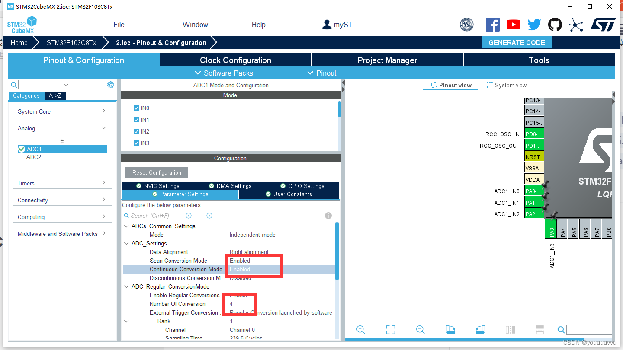This screenshot has height=350, width=623.
Task: Collapse the ADCs_Common_Settings group
Action: point(126,226)
